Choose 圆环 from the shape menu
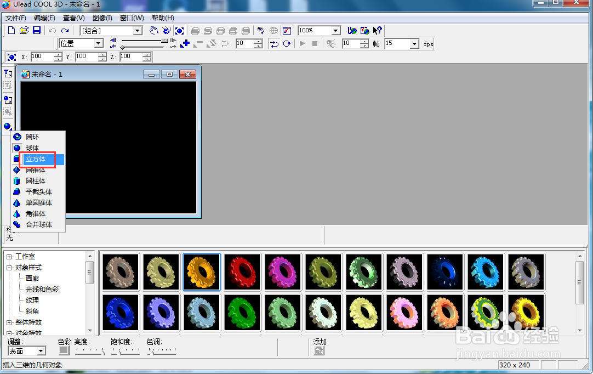The image size is (593, 374). pyautogui.click(x=38, y=137)
